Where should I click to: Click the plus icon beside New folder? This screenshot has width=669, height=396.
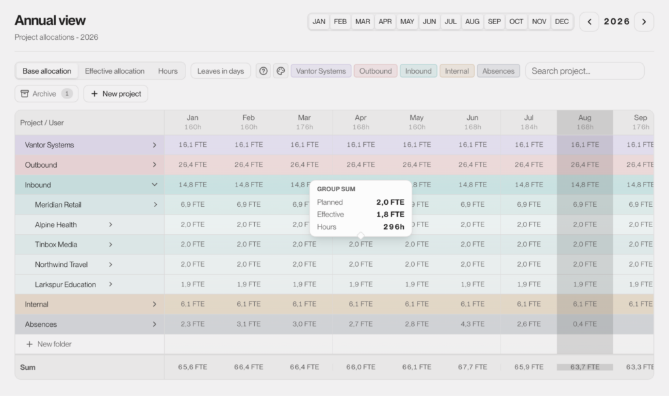[x=29, y=344]
